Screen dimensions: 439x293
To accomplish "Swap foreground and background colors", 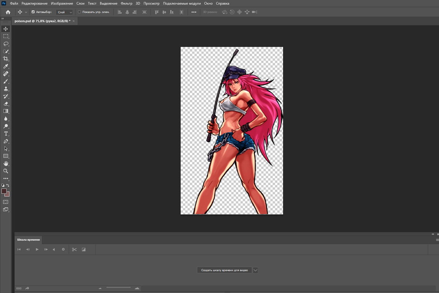I will tap(8, 185).
